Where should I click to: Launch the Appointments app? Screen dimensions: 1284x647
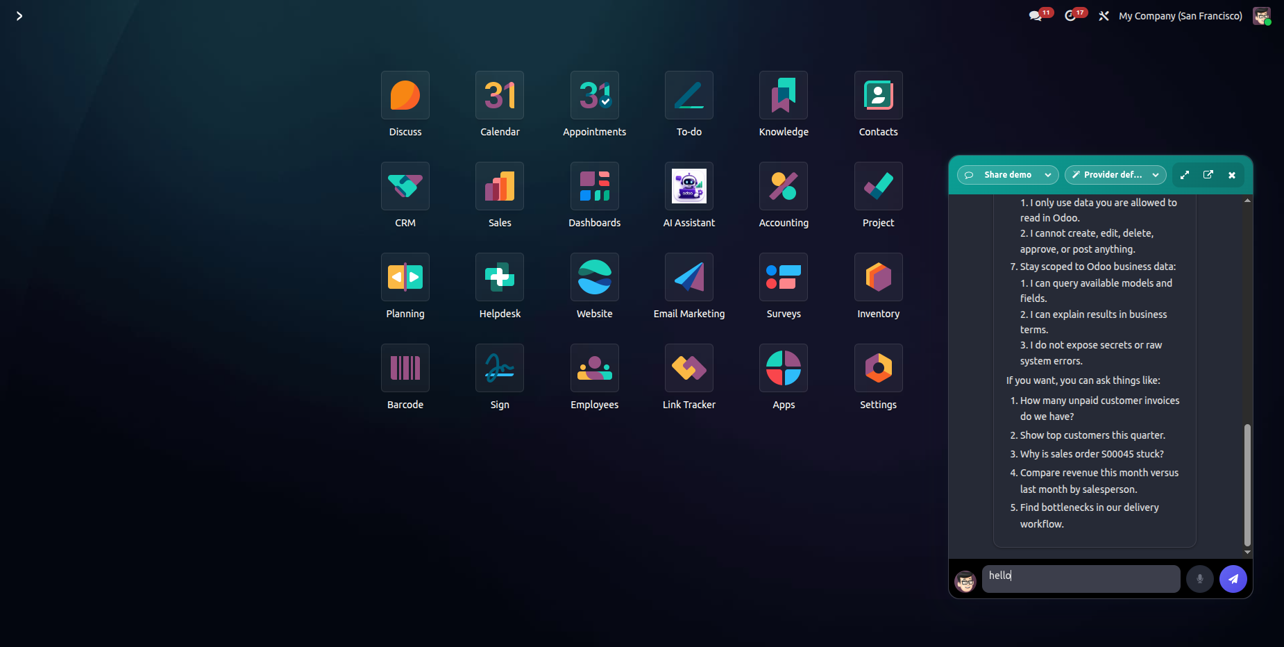595,95
